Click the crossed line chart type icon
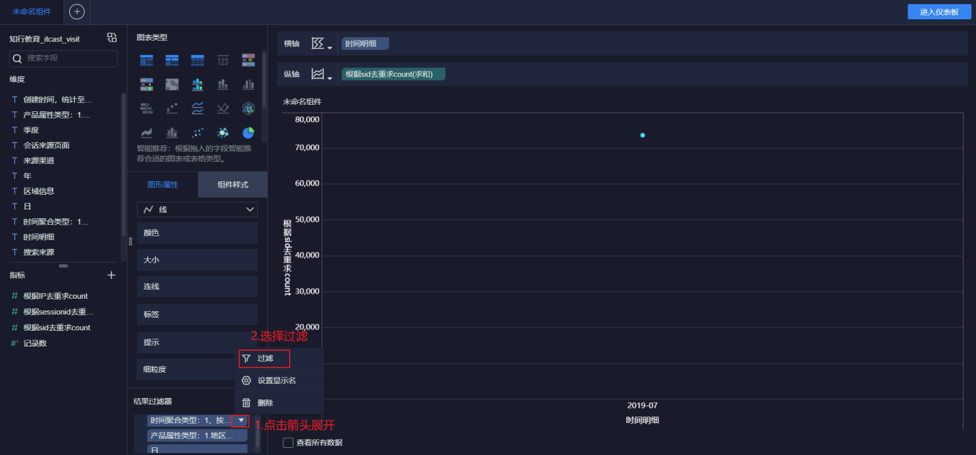976x455 pixels. (223, 108)
